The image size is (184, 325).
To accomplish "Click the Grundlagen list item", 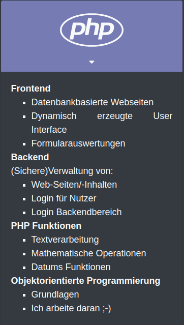I will (55, 294).
